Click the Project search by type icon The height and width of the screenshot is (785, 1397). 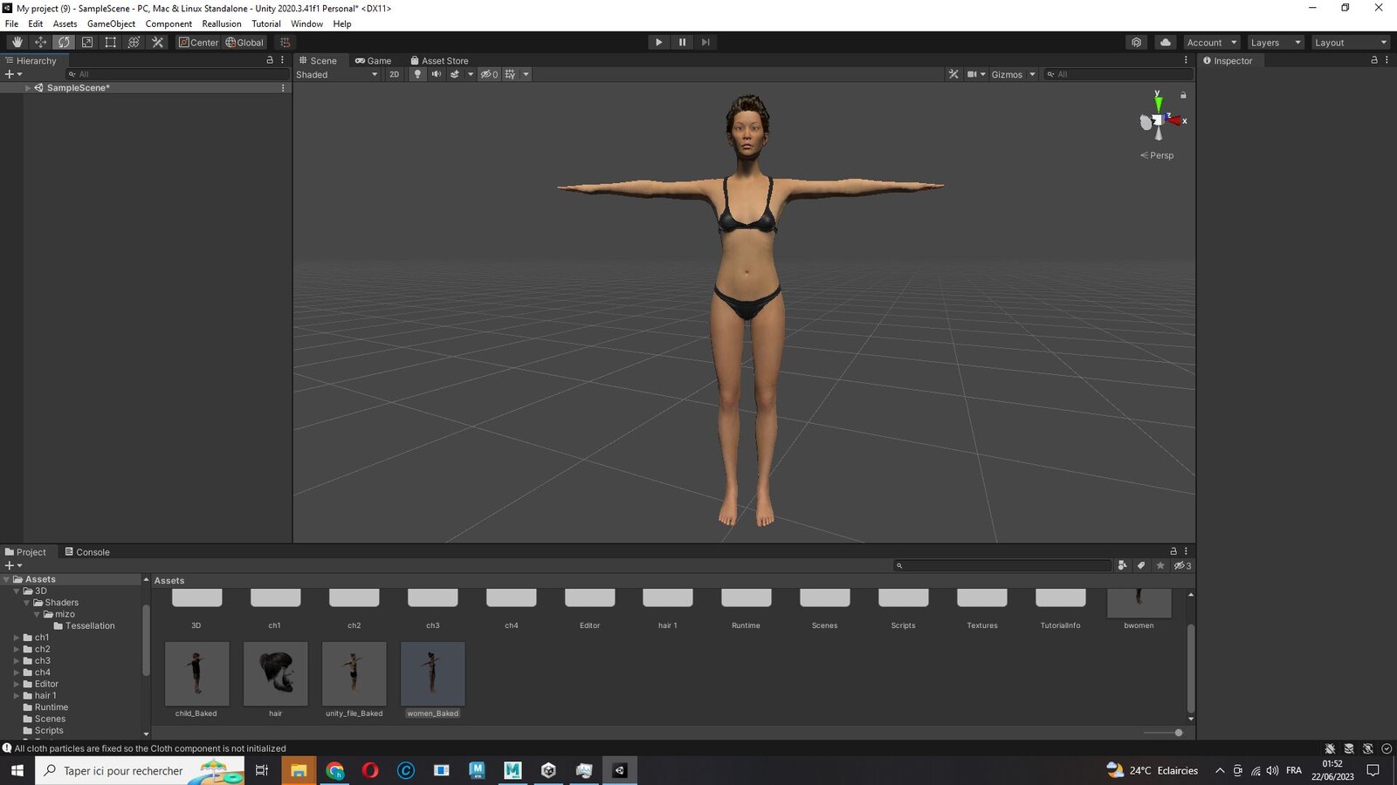[x=1123, y=565]
